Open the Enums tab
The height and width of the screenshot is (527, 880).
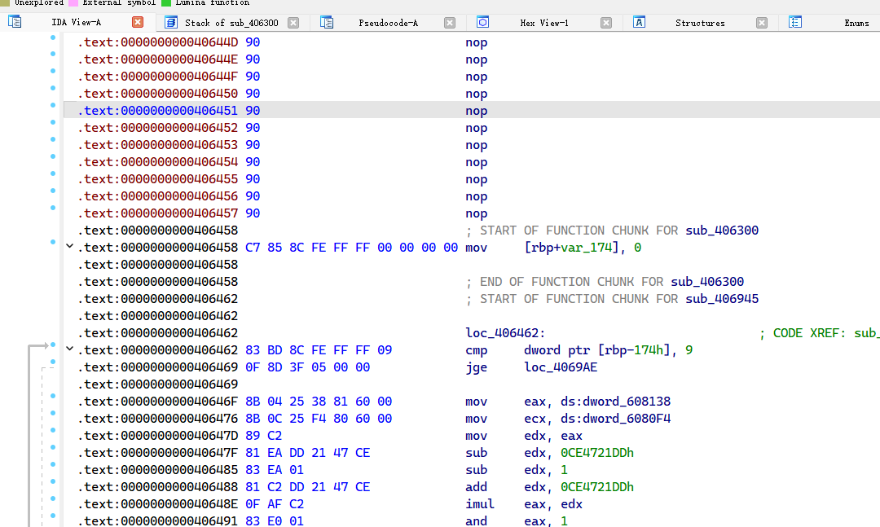856,23
